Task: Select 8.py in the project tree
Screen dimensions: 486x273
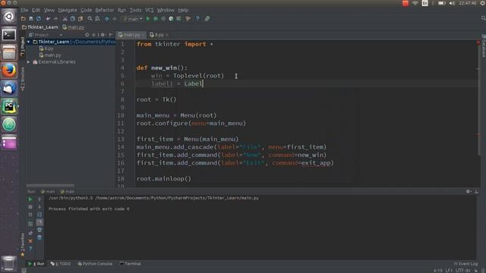Action: 46,49
